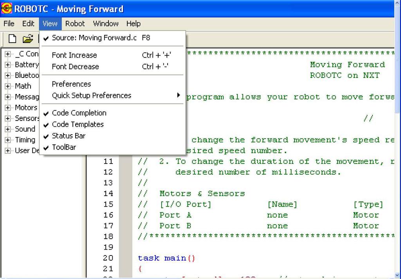This screenshot has height=279, width=401.
Task: Toggle Code Templates option
Action: (x=112, y=124)
